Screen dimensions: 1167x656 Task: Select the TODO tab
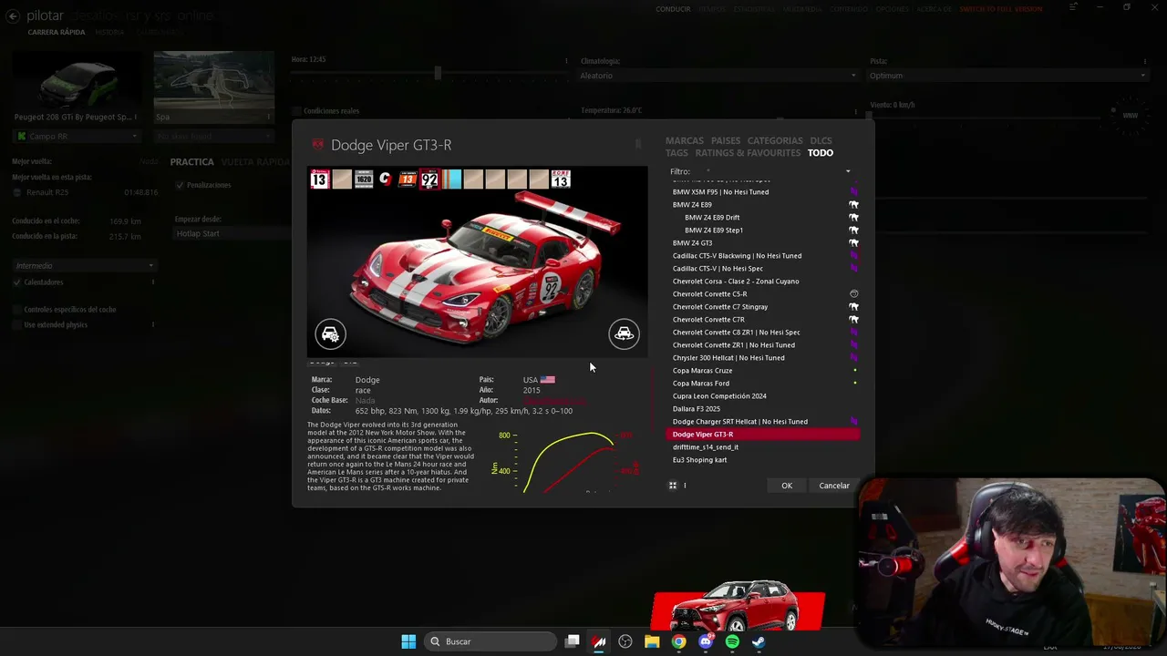click(x=821, y=153)
